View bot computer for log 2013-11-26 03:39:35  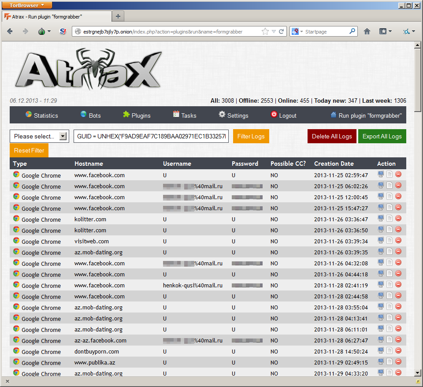pos(381,251)
